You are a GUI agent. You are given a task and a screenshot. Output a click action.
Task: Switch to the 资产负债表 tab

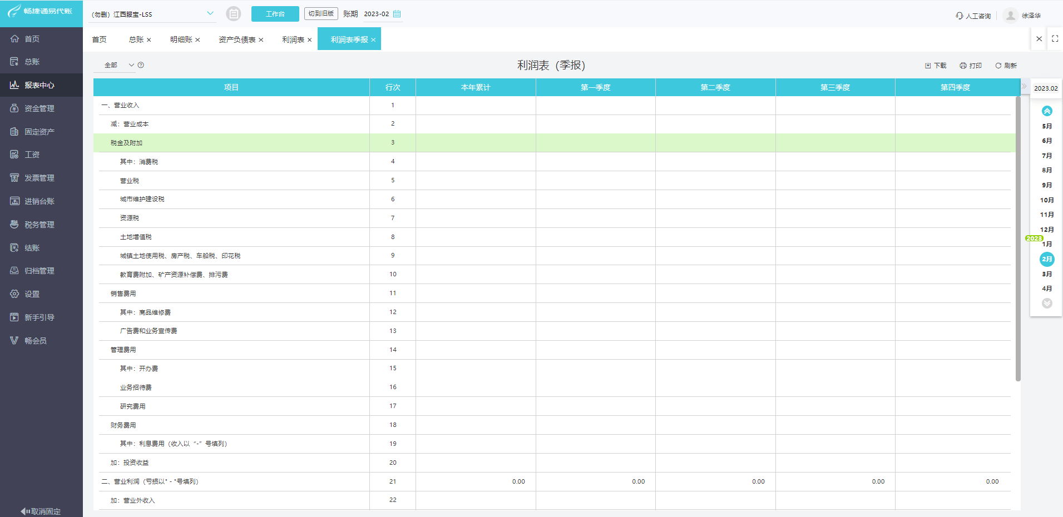pos(237,39)
